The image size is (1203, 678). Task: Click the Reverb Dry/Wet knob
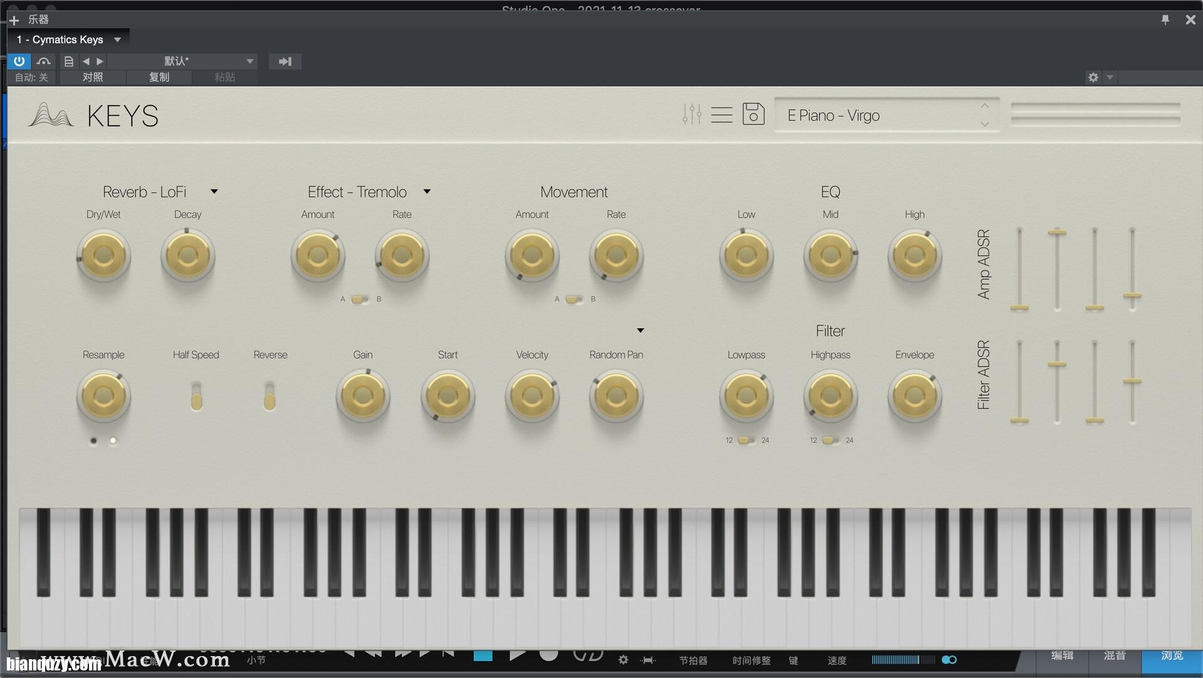[x=103, y=255]
